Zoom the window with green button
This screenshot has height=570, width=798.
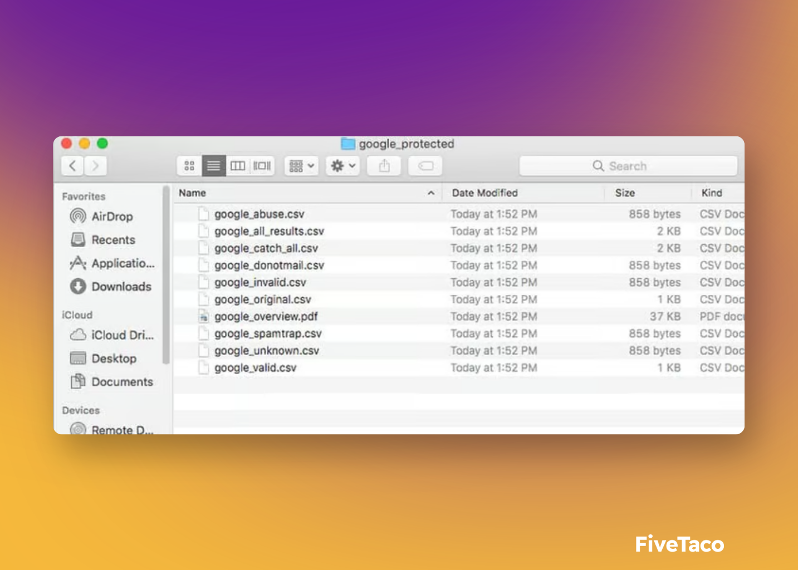(x=102, y=143)
